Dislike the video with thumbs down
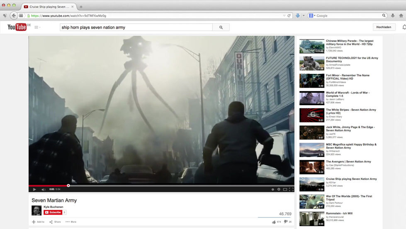 pos(286,222)
